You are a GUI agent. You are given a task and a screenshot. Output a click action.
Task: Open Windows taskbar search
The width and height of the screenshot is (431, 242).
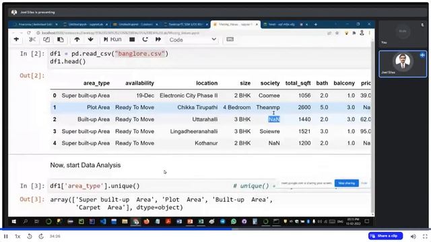coord(26,221)
